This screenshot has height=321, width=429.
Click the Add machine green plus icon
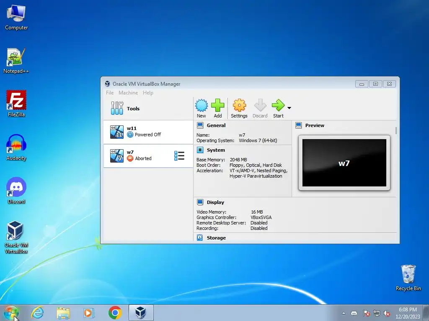218,108
